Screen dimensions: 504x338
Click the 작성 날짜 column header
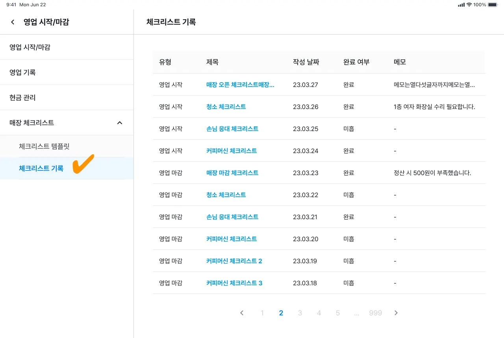coord(306,62)
